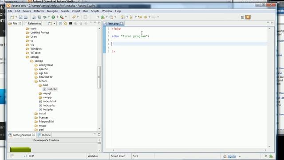Open the Scripts menu
This screenshot has height=160, width=284.
tap(95, 11)
